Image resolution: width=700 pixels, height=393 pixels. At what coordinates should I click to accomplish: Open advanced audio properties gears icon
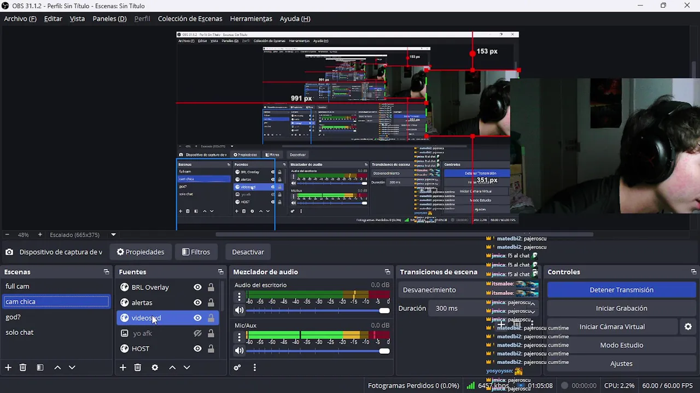coord(237,367)
